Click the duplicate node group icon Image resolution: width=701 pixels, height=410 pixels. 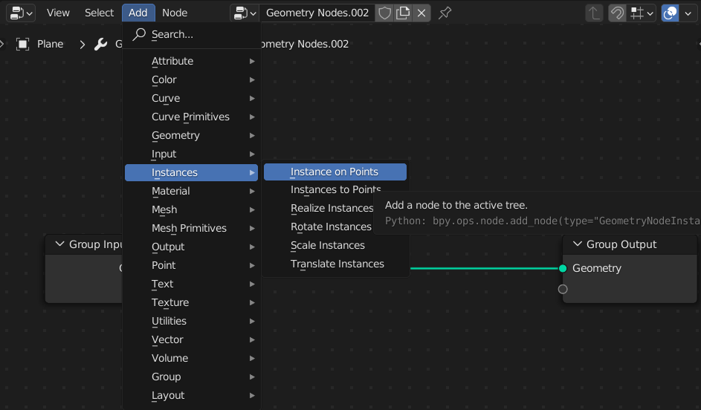(x=403, y=13)
